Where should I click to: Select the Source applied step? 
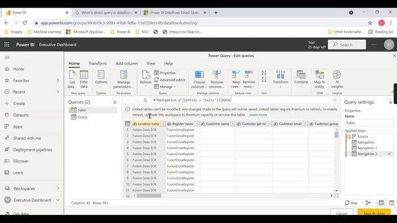362,136
